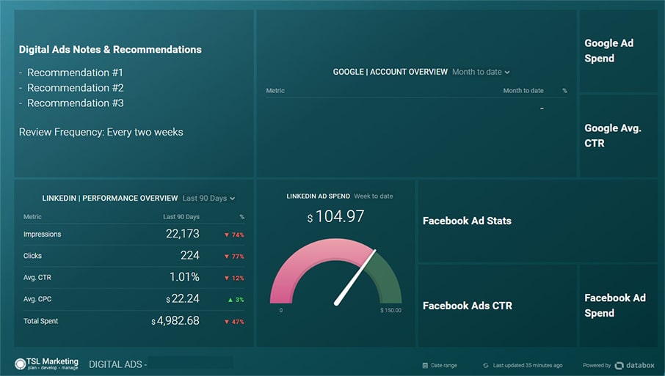Open the Google Ad Spend tile
Screen dimensions: 665x376
[x=618, y=51]
